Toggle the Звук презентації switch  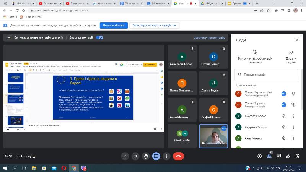[99, 37]
